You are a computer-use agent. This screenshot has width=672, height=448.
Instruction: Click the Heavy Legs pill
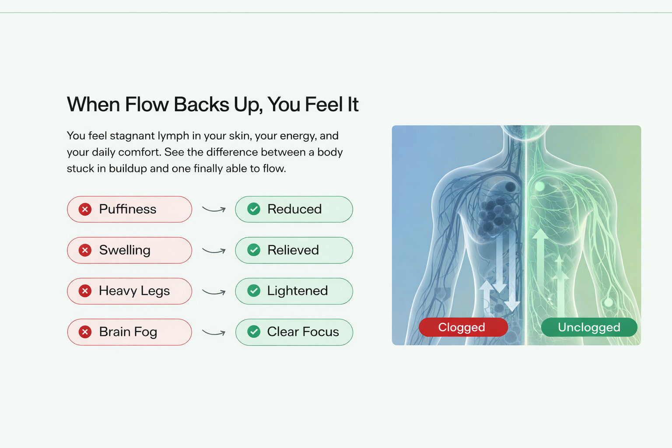[x=129, y=291]
